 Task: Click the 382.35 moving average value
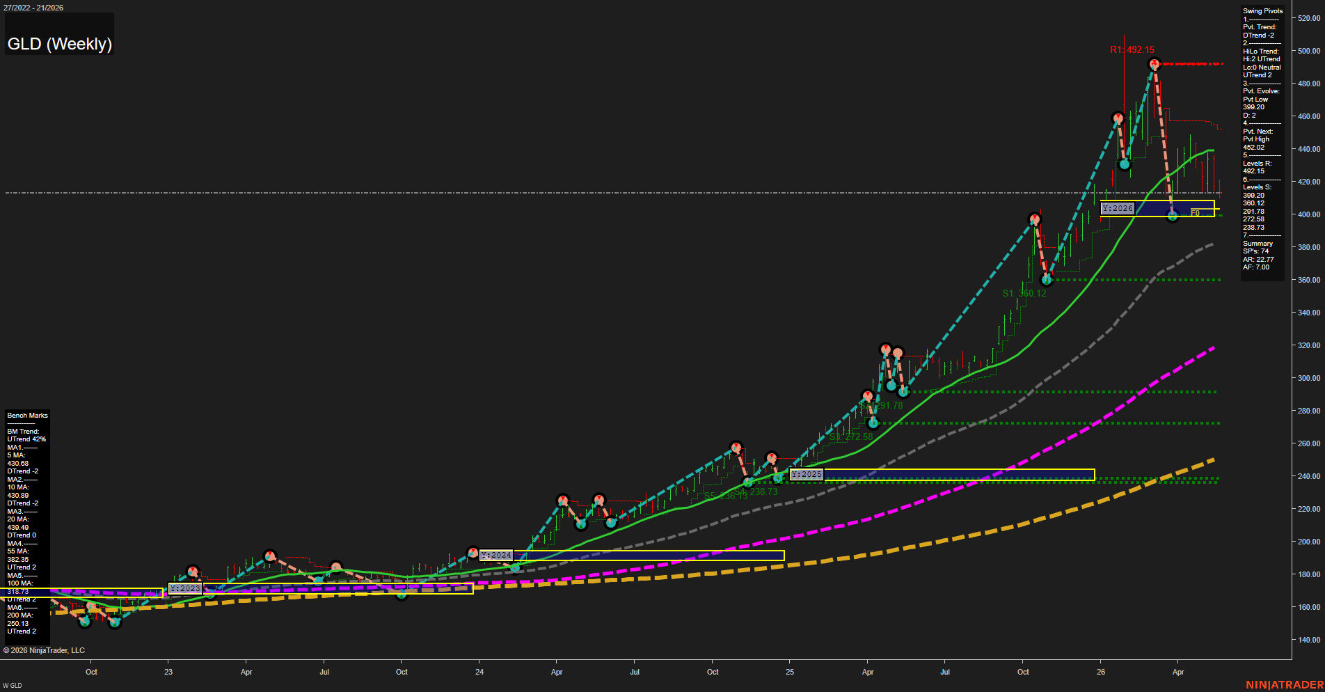(18, 560)
